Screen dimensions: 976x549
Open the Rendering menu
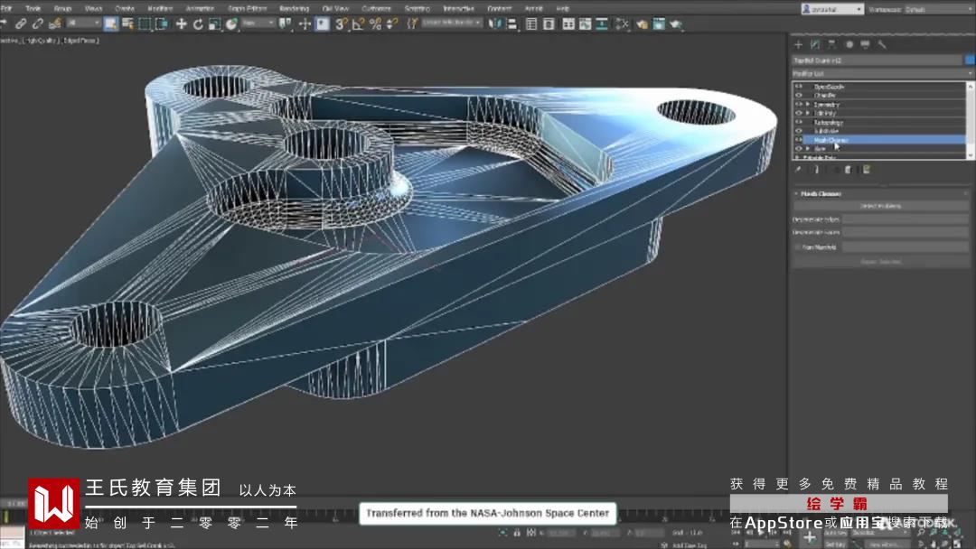point(294,9)
